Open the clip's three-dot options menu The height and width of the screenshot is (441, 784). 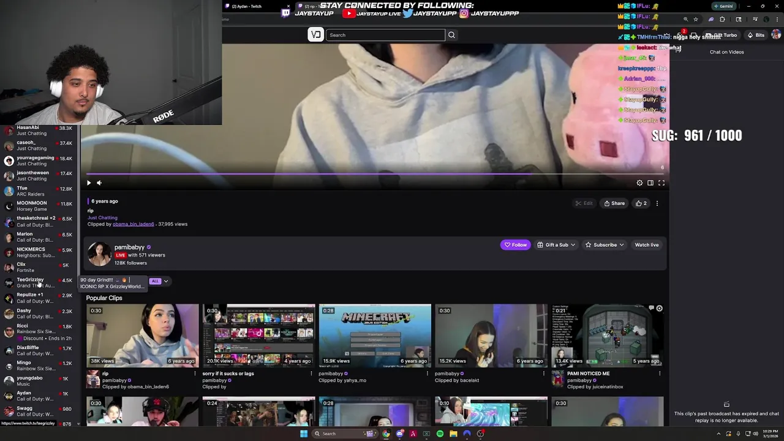coord(657,203)
